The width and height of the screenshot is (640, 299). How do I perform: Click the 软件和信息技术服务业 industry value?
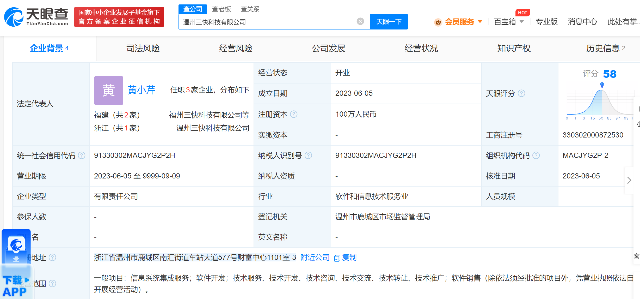pos(372,196)
